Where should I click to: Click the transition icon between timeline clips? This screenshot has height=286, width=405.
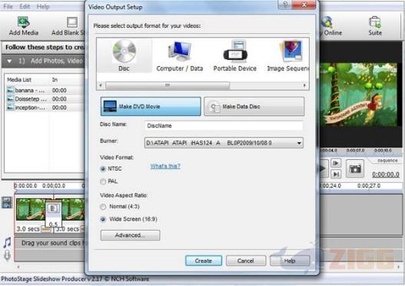pyautogui.click(x=53, y=208)
